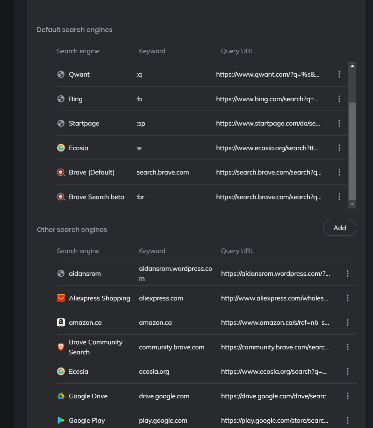The width and height of the screenshot is (373, 428).
Task: Click the default engines scrollbar thumb
Action: pyautogui.click(x=352, y=151)
